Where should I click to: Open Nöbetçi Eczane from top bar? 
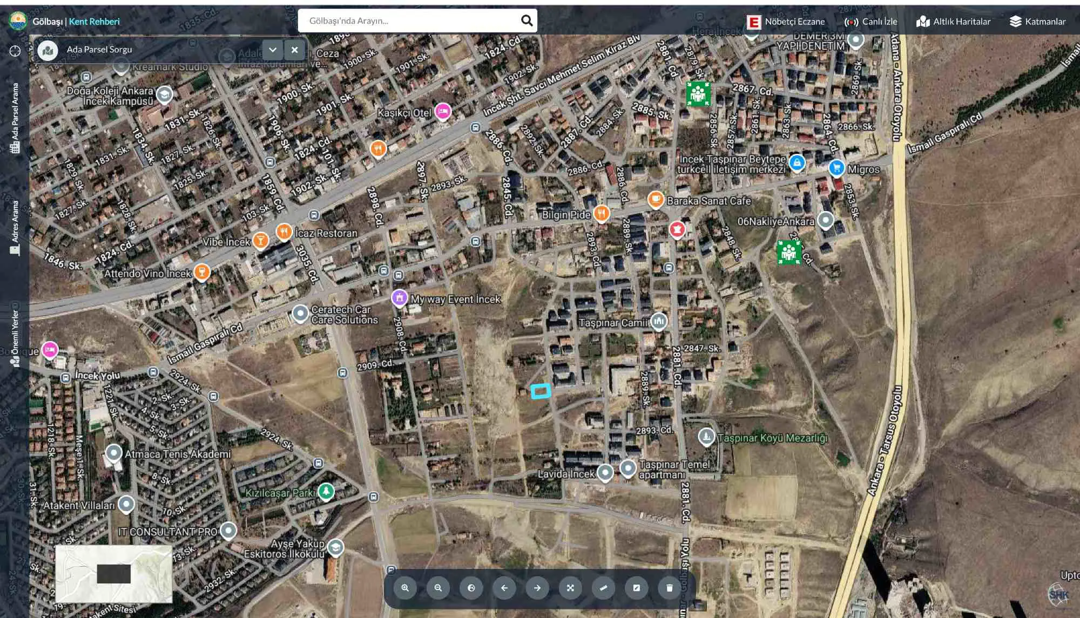click(786, 22)
